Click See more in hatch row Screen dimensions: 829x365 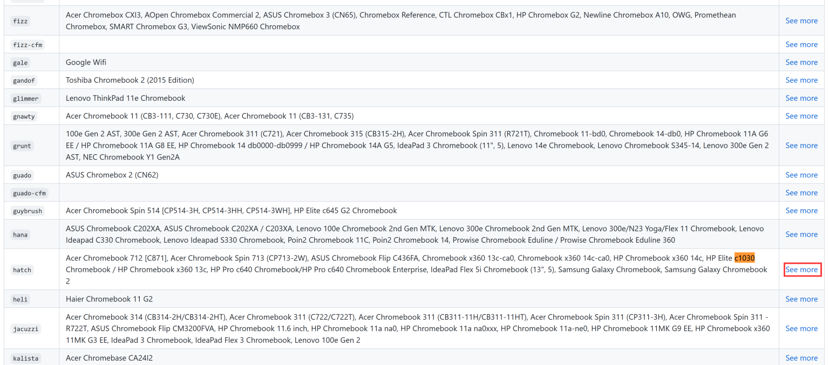[801, 269]
